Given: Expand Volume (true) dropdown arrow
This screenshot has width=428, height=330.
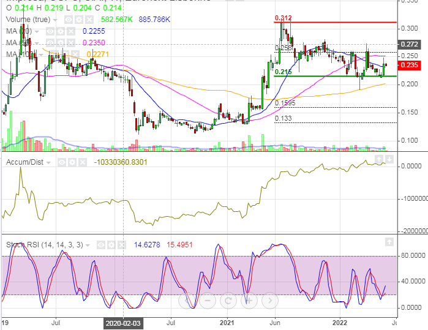Looking at the screenshot, I should [x=55, y=20].
